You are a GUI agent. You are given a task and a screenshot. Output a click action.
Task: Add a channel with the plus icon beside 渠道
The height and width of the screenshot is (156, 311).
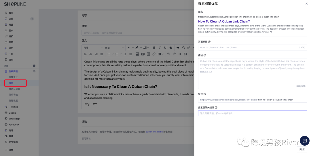point(34,66)
